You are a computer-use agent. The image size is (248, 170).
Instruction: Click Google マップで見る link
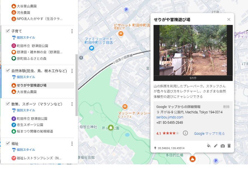[209, 133]
